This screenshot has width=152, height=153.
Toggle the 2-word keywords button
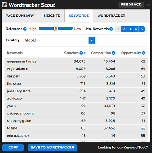[124, 29]
